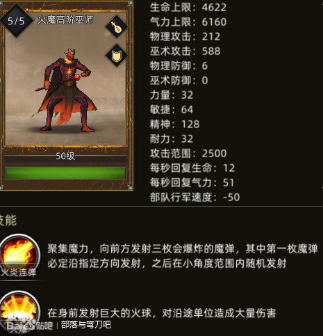Select the giant fireball skill icon
This screenshot has height=336, width=323.
click(x=19, y=310)
